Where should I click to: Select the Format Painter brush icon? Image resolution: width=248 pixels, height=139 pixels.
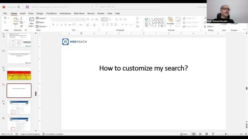pyautogui.click(x=21, y=26)
